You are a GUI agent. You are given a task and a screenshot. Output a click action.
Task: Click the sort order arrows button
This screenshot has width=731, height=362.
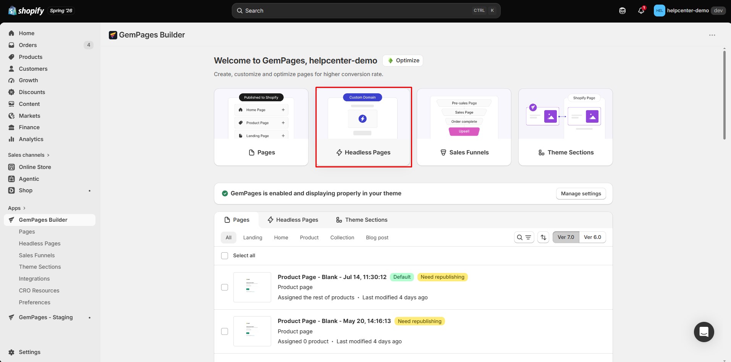[543, 237]
